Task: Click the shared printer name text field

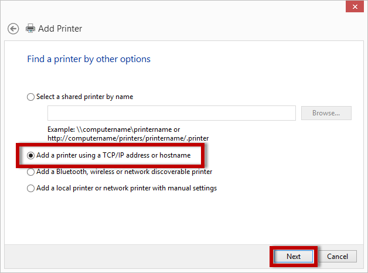Action: pyautogui.click(x=171, y=113)
